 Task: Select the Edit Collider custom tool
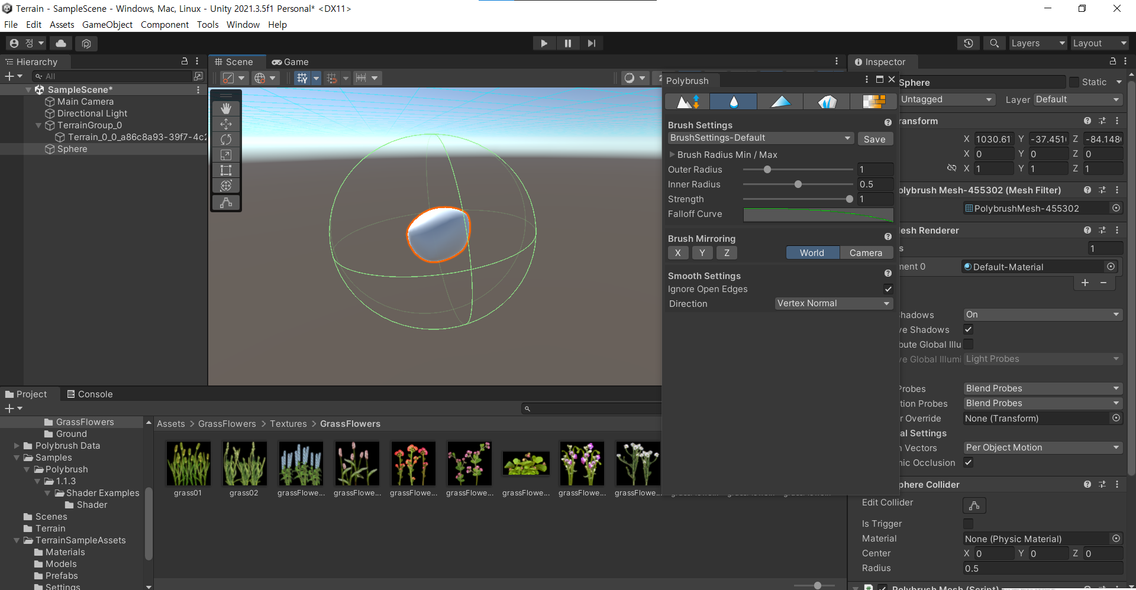226,203
